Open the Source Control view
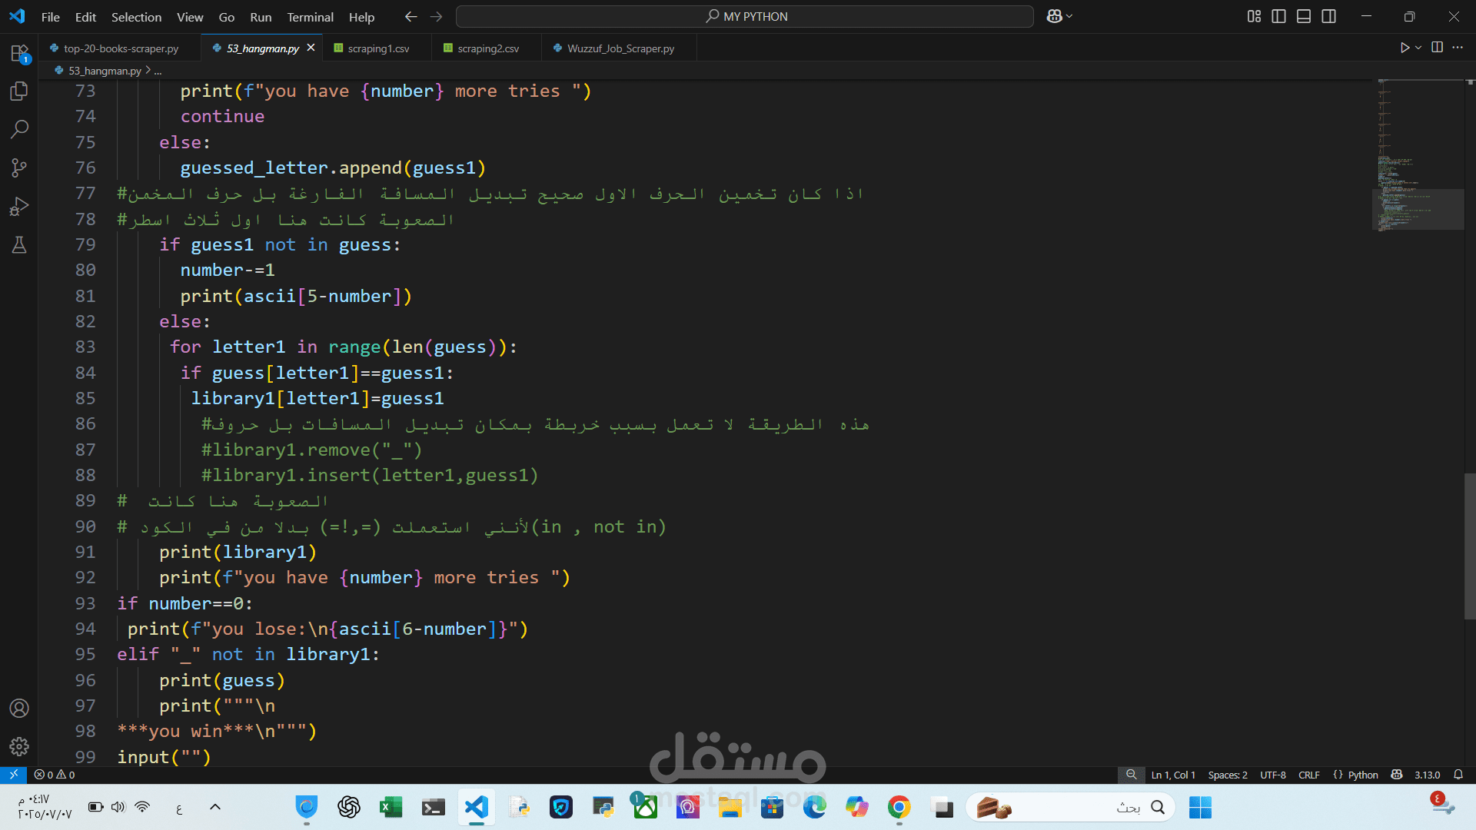Viewport: 1476px width, 830px height. click(19, 168)
